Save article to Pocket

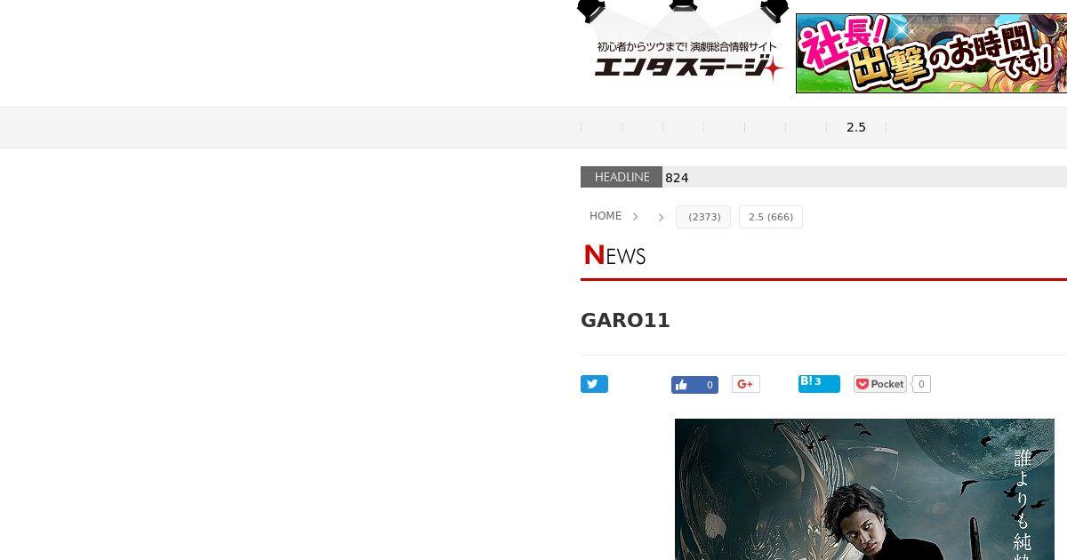click(879, 384)
